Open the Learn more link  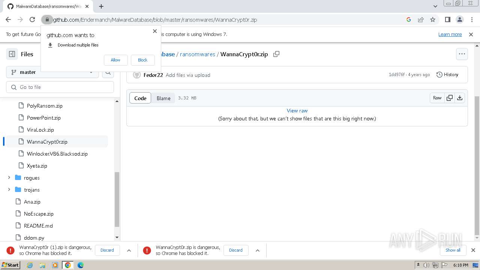pyautogui.click(x=450, y=34)
